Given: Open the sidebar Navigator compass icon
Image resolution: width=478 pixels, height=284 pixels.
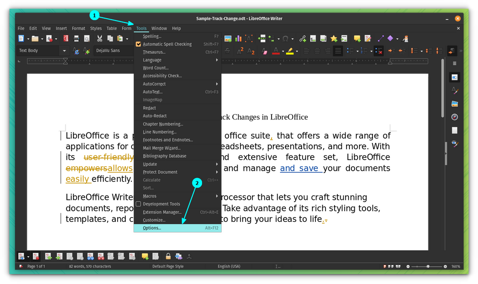Looking at the screenshot, I should (455, 117).
